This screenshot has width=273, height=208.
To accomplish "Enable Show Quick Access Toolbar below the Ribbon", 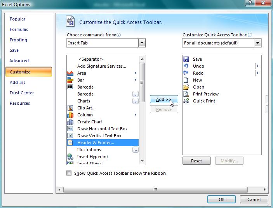I will tap(69, 173).
